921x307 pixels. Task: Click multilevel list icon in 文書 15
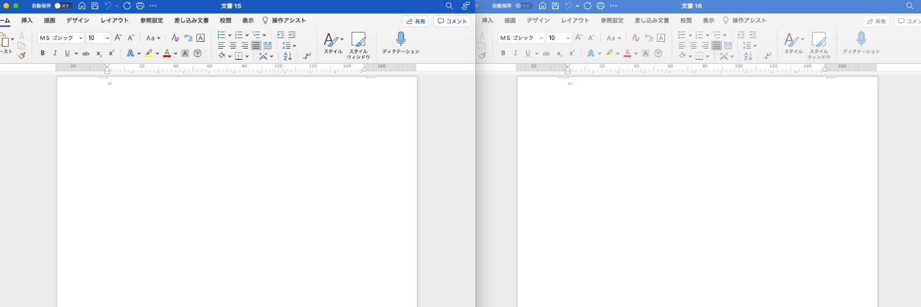256,35
